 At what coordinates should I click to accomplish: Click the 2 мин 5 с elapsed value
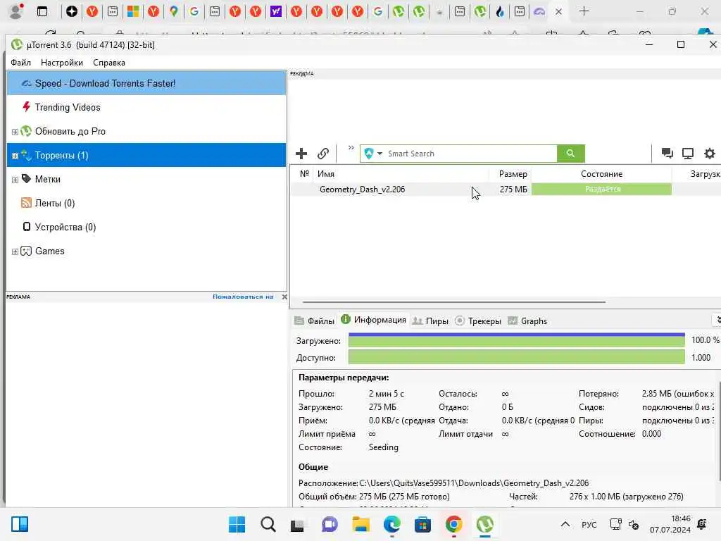pyautogui.click(x=387, y=394)
